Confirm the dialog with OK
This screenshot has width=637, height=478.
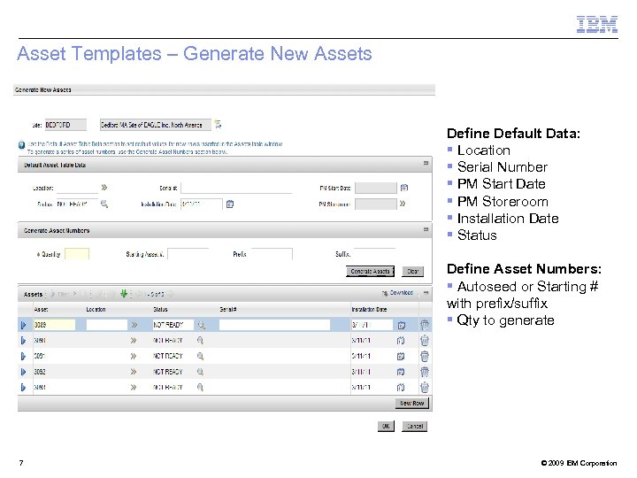pos(386,426)
